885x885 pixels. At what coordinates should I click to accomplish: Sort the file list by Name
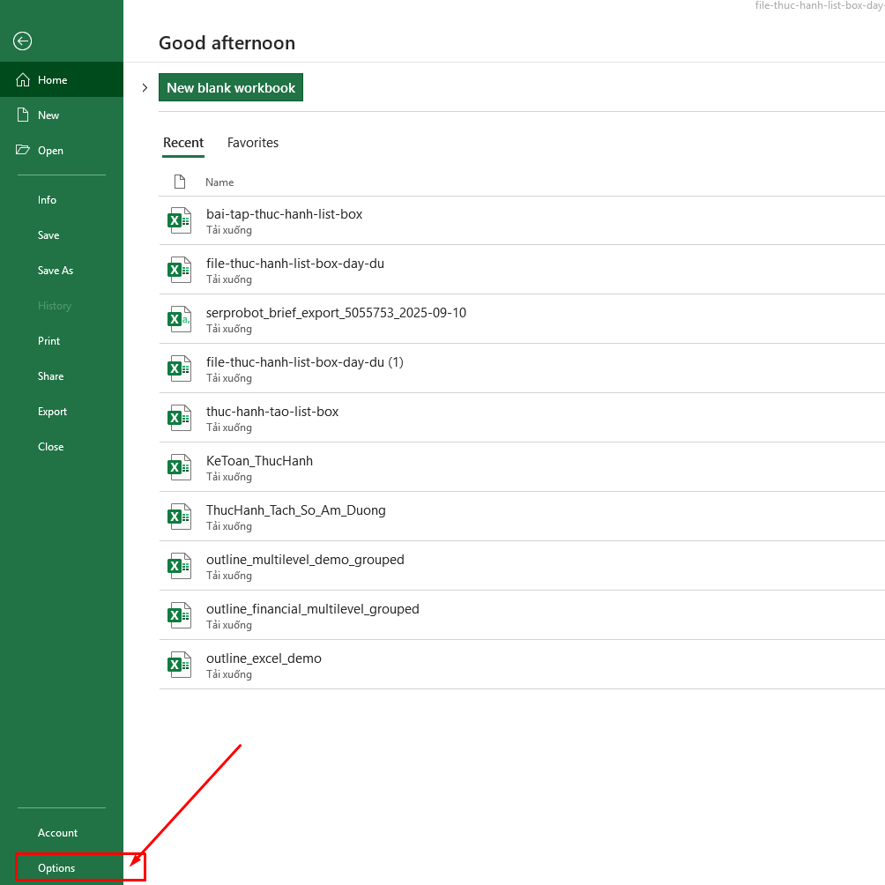tap(219, 182)
